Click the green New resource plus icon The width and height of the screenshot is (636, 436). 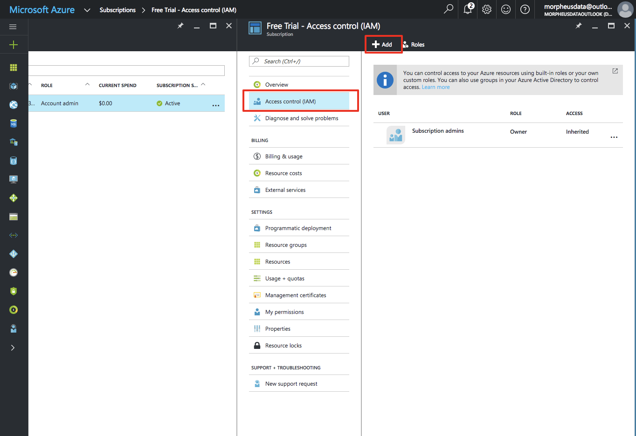click(x=14, y=45)
